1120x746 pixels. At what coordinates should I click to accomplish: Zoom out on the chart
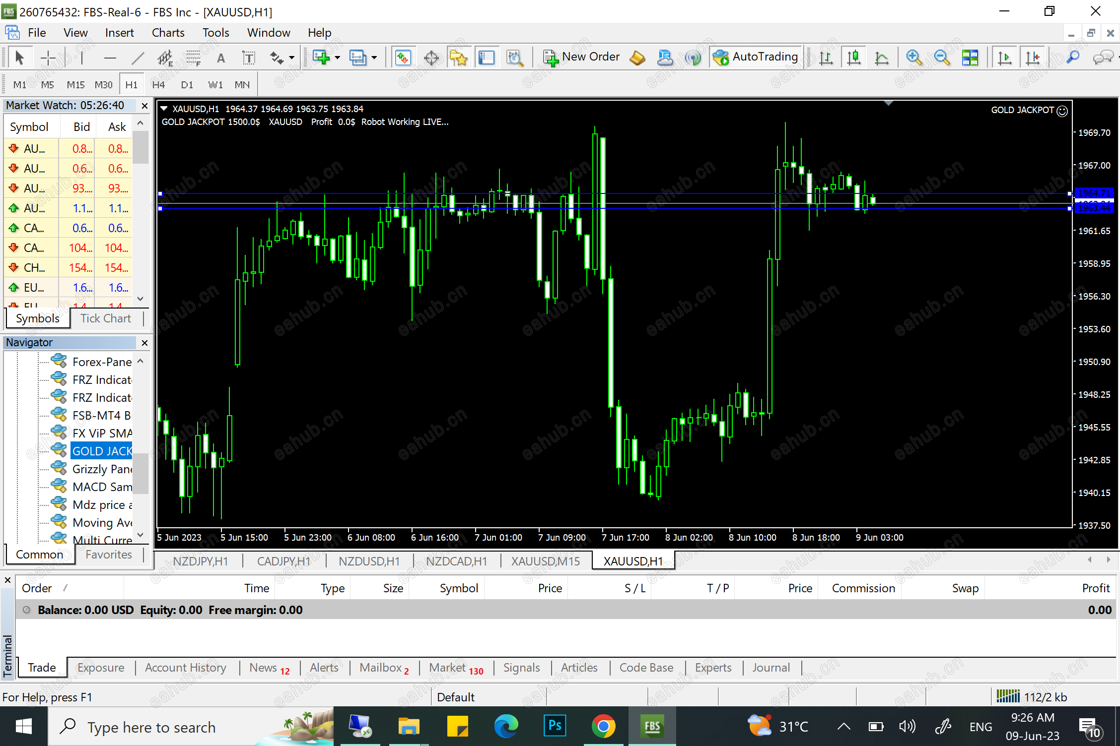[941, 58]
